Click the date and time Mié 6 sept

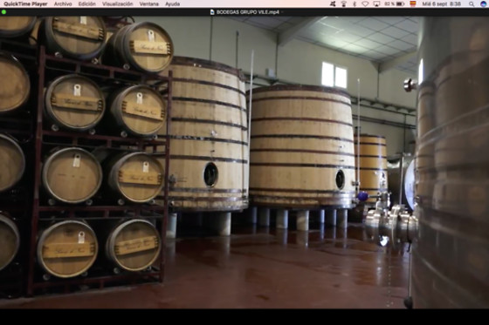[x=441, y=4]
